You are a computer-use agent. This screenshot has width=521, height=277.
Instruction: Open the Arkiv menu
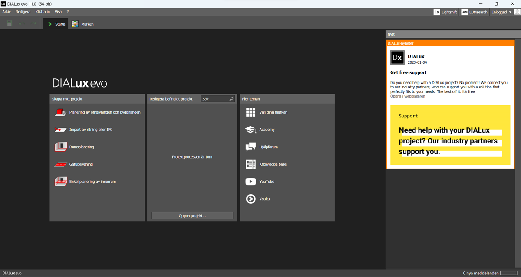7,12
